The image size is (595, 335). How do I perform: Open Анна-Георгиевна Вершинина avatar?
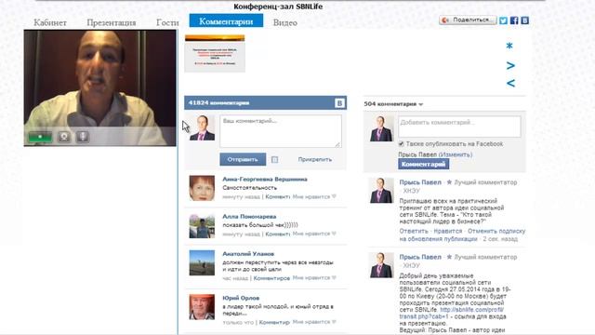click(202, 188)
